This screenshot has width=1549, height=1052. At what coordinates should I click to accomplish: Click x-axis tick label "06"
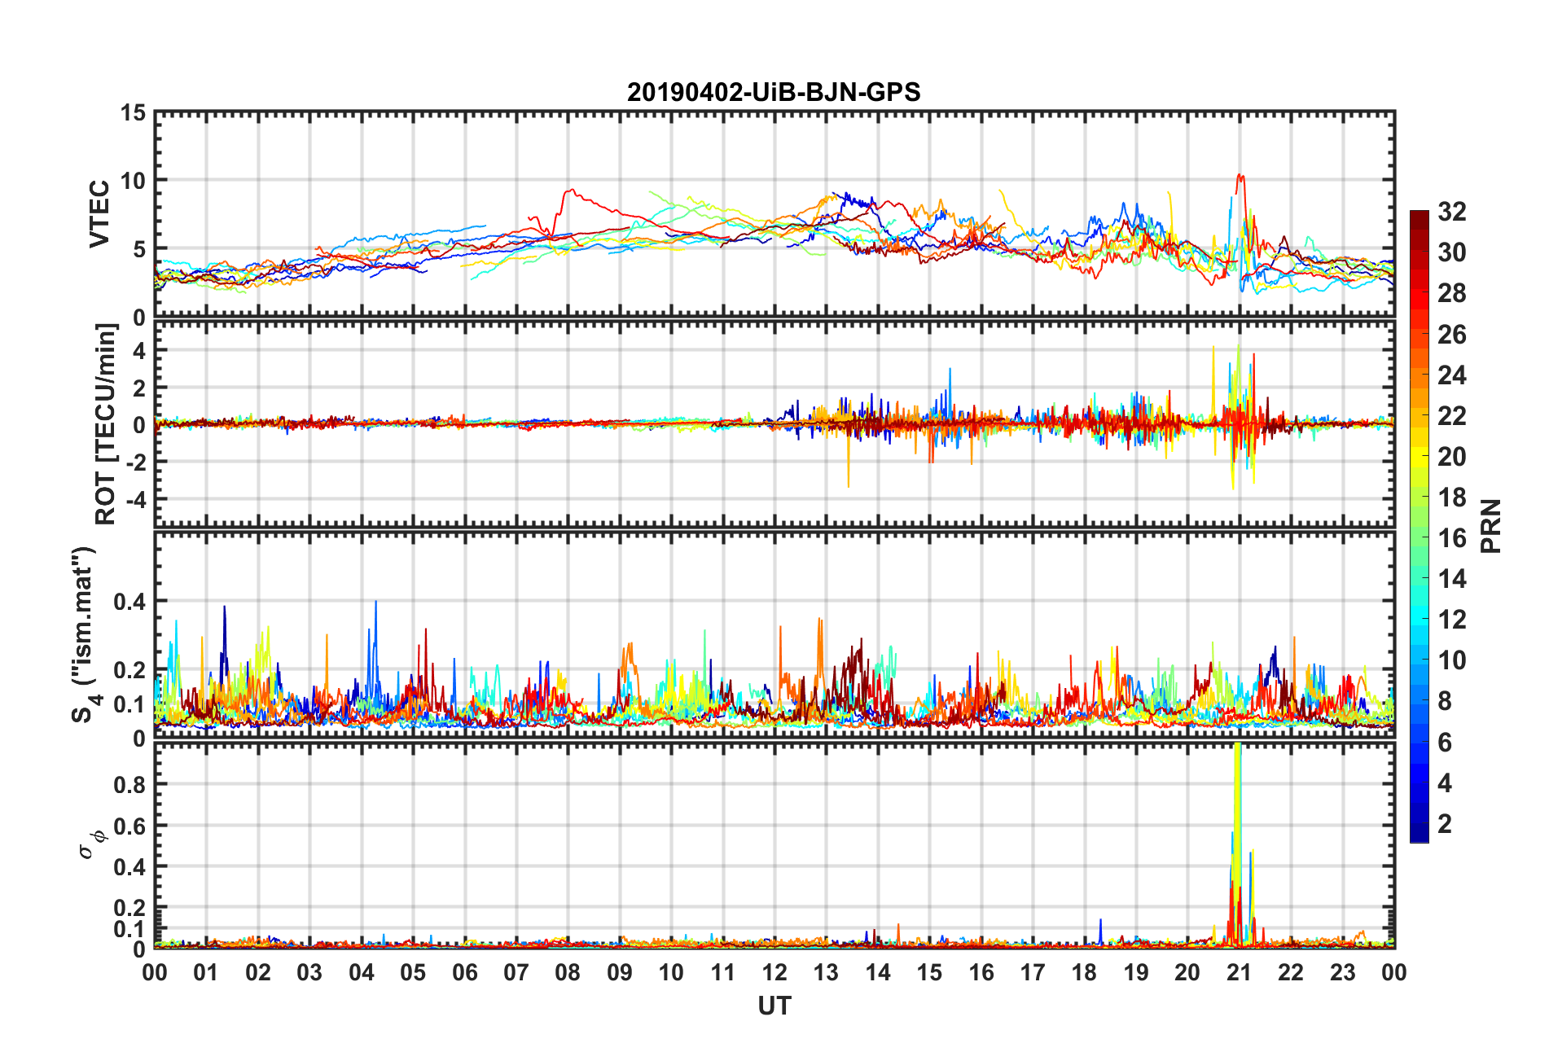465,972
